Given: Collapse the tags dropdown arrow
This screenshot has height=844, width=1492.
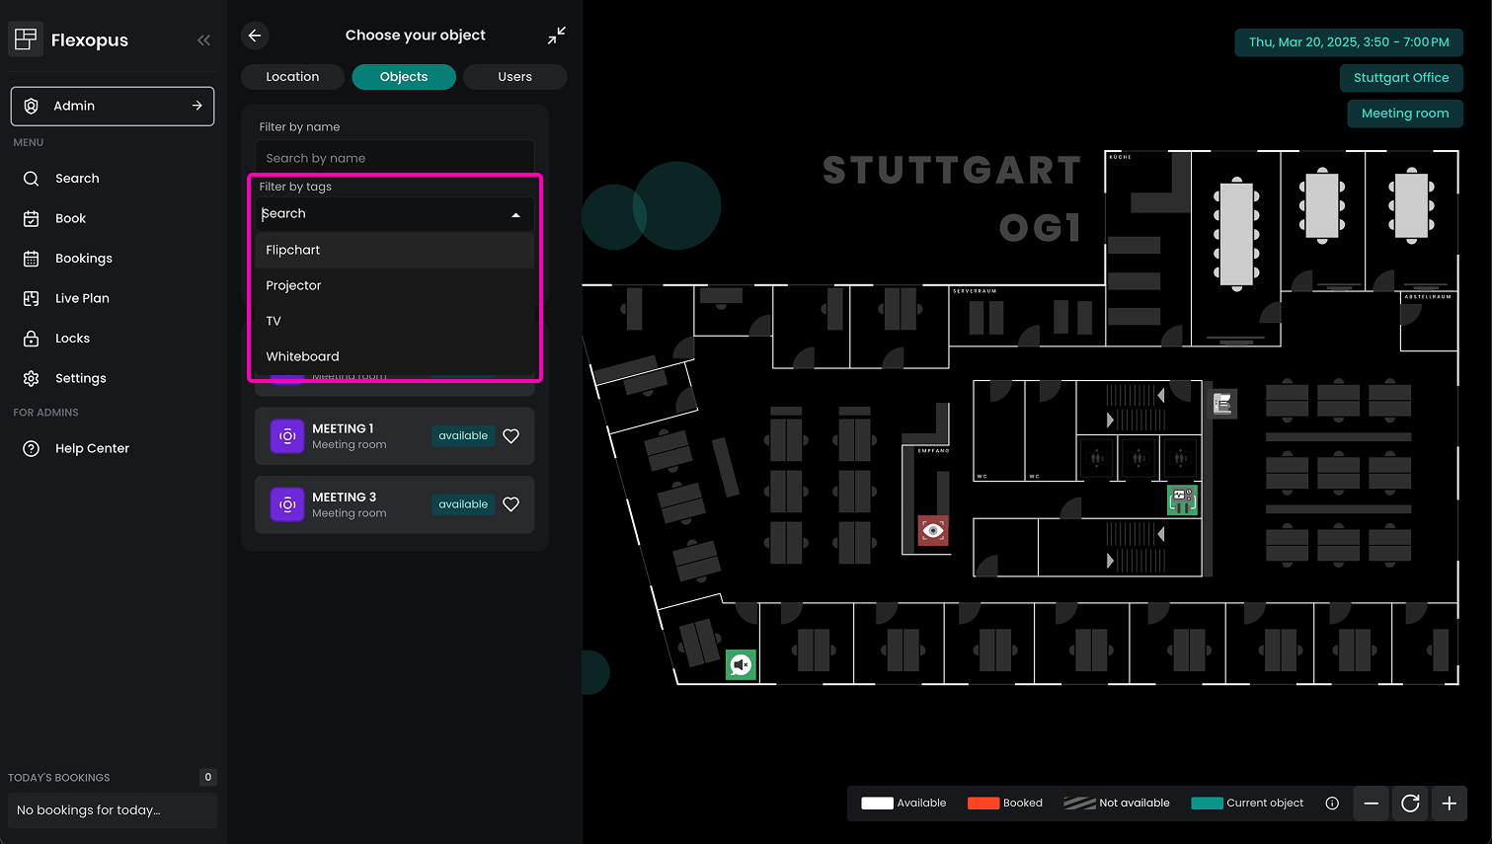Looking at the screenshot, I should (515, 214).
